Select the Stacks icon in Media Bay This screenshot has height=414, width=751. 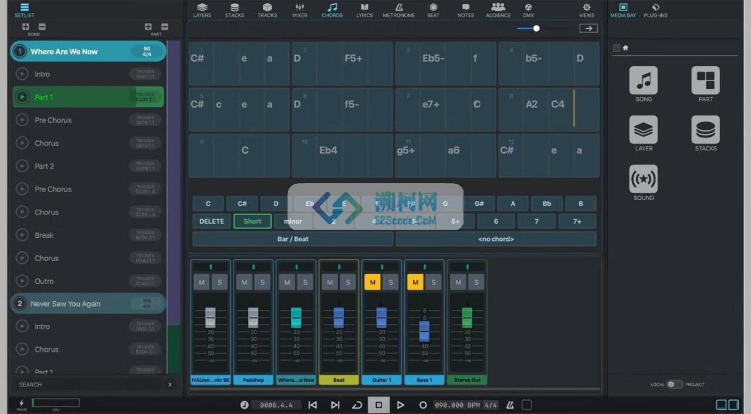pyautogui.click(x=705, y=130)
